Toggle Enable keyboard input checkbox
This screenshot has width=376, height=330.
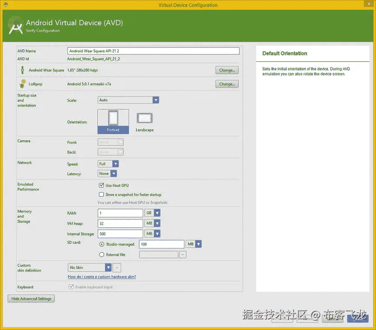[71, 286]
